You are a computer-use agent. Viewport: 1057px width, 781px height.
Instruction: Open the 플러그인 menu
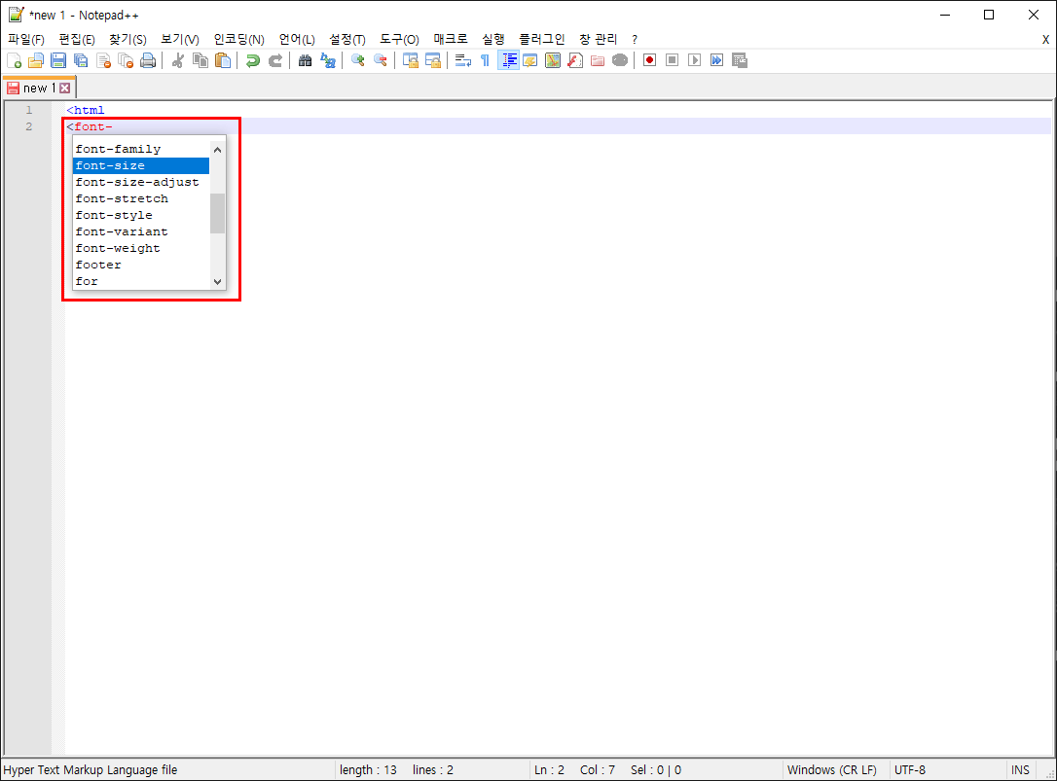[541, 39]
